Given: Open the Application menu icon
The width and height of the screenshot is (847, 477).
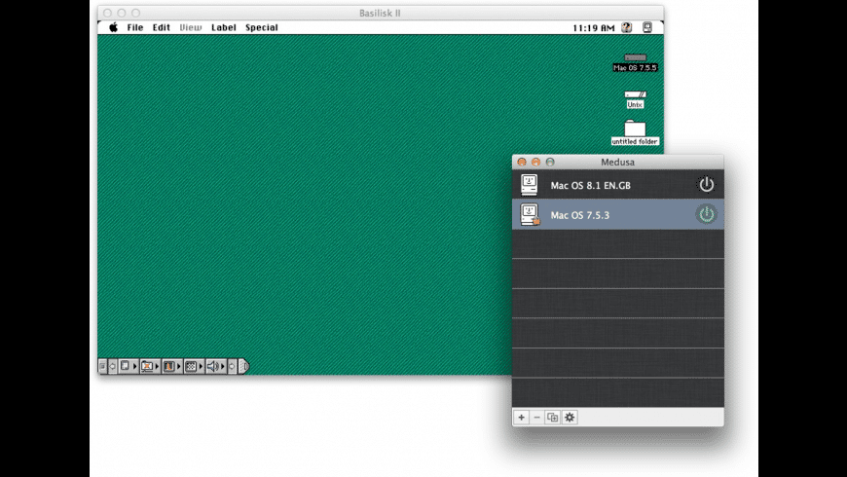Looking at the screenshot, I should pyautogui.click(x=647, y=27).
